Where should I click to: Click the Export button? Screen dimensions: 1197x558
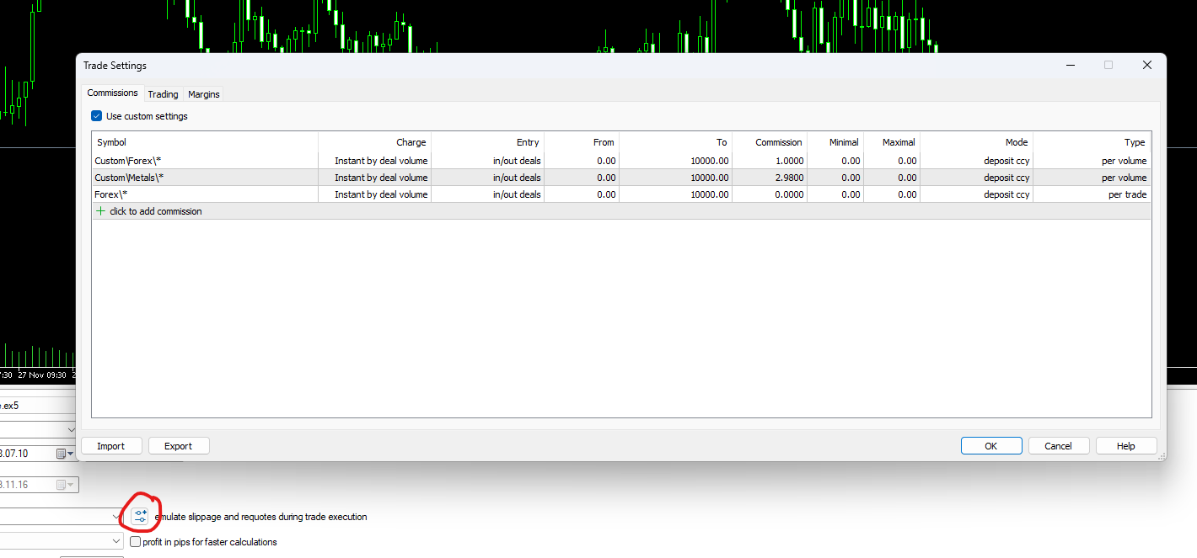click(179, 446)
